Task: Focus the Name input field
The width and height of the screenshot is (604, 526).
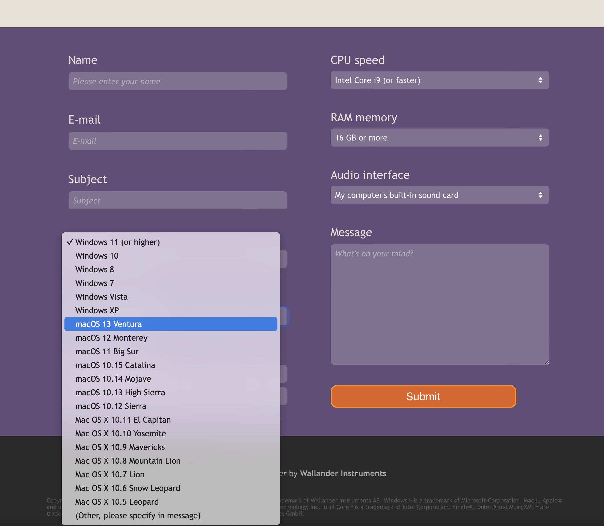Action: (x=177, y=81)
